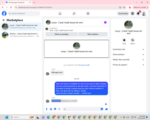Viewport: 150px width, 120px height.
Task: Open the tab search dropdown arrow
Action: click(2, 2)
